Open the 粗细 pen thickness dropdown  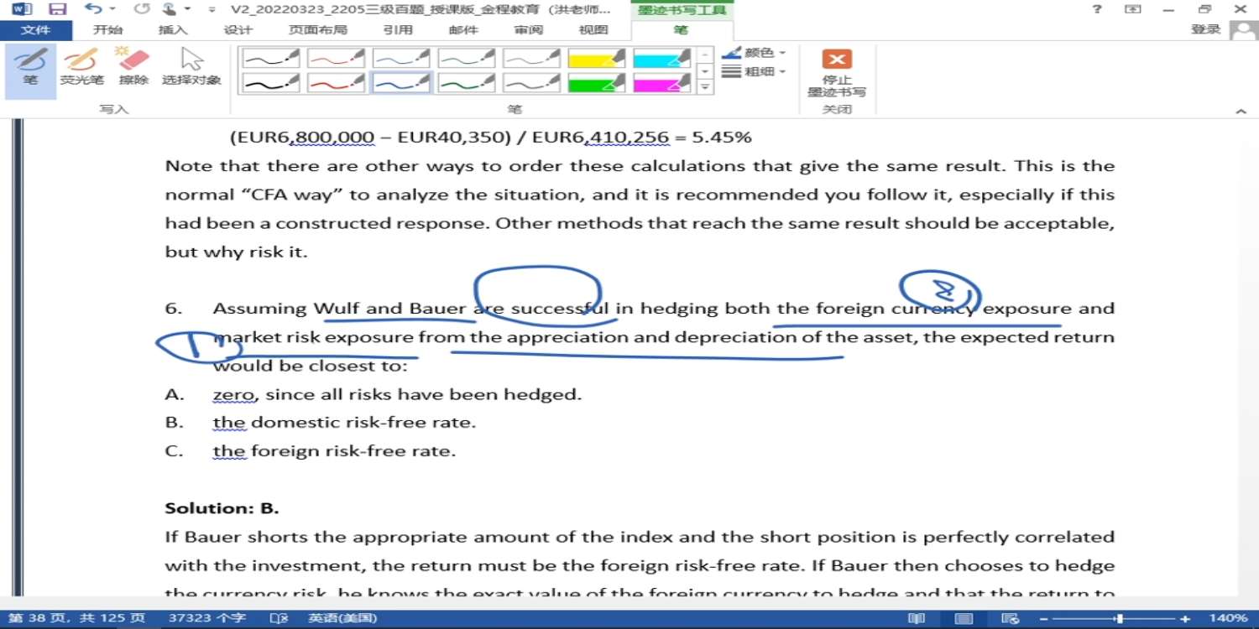[x=754, y=72]
